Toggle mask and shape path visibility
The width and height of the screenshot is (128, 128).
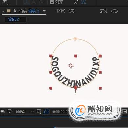[x=46, y=112]
